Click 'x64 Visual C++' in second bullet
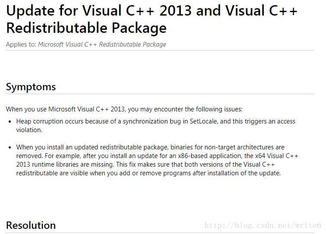The image size is (326, 234). pyautogui.click(x=277, y=156)
